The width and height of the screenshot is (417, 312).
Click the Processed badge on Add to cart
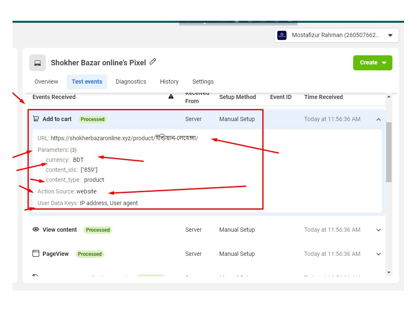click(93, 119)
